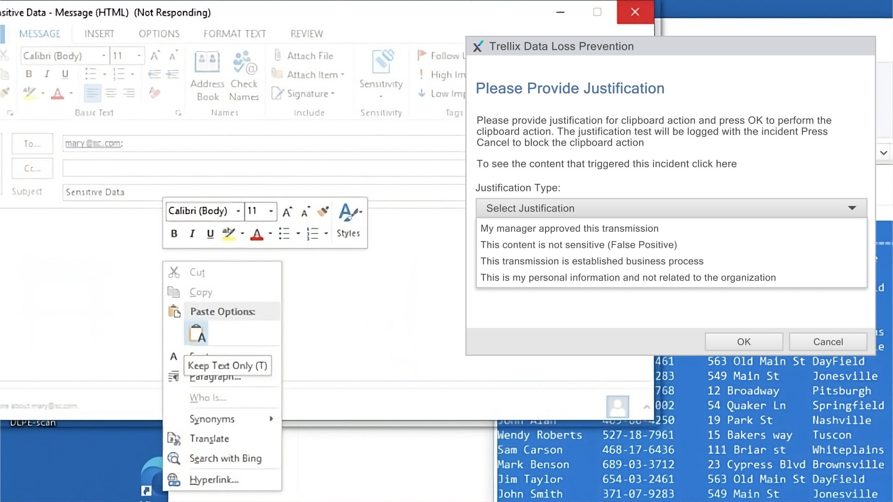Open the Select Justification dropdown
Viewport: 893px width, 502px height.
click(x=671, y=208)
